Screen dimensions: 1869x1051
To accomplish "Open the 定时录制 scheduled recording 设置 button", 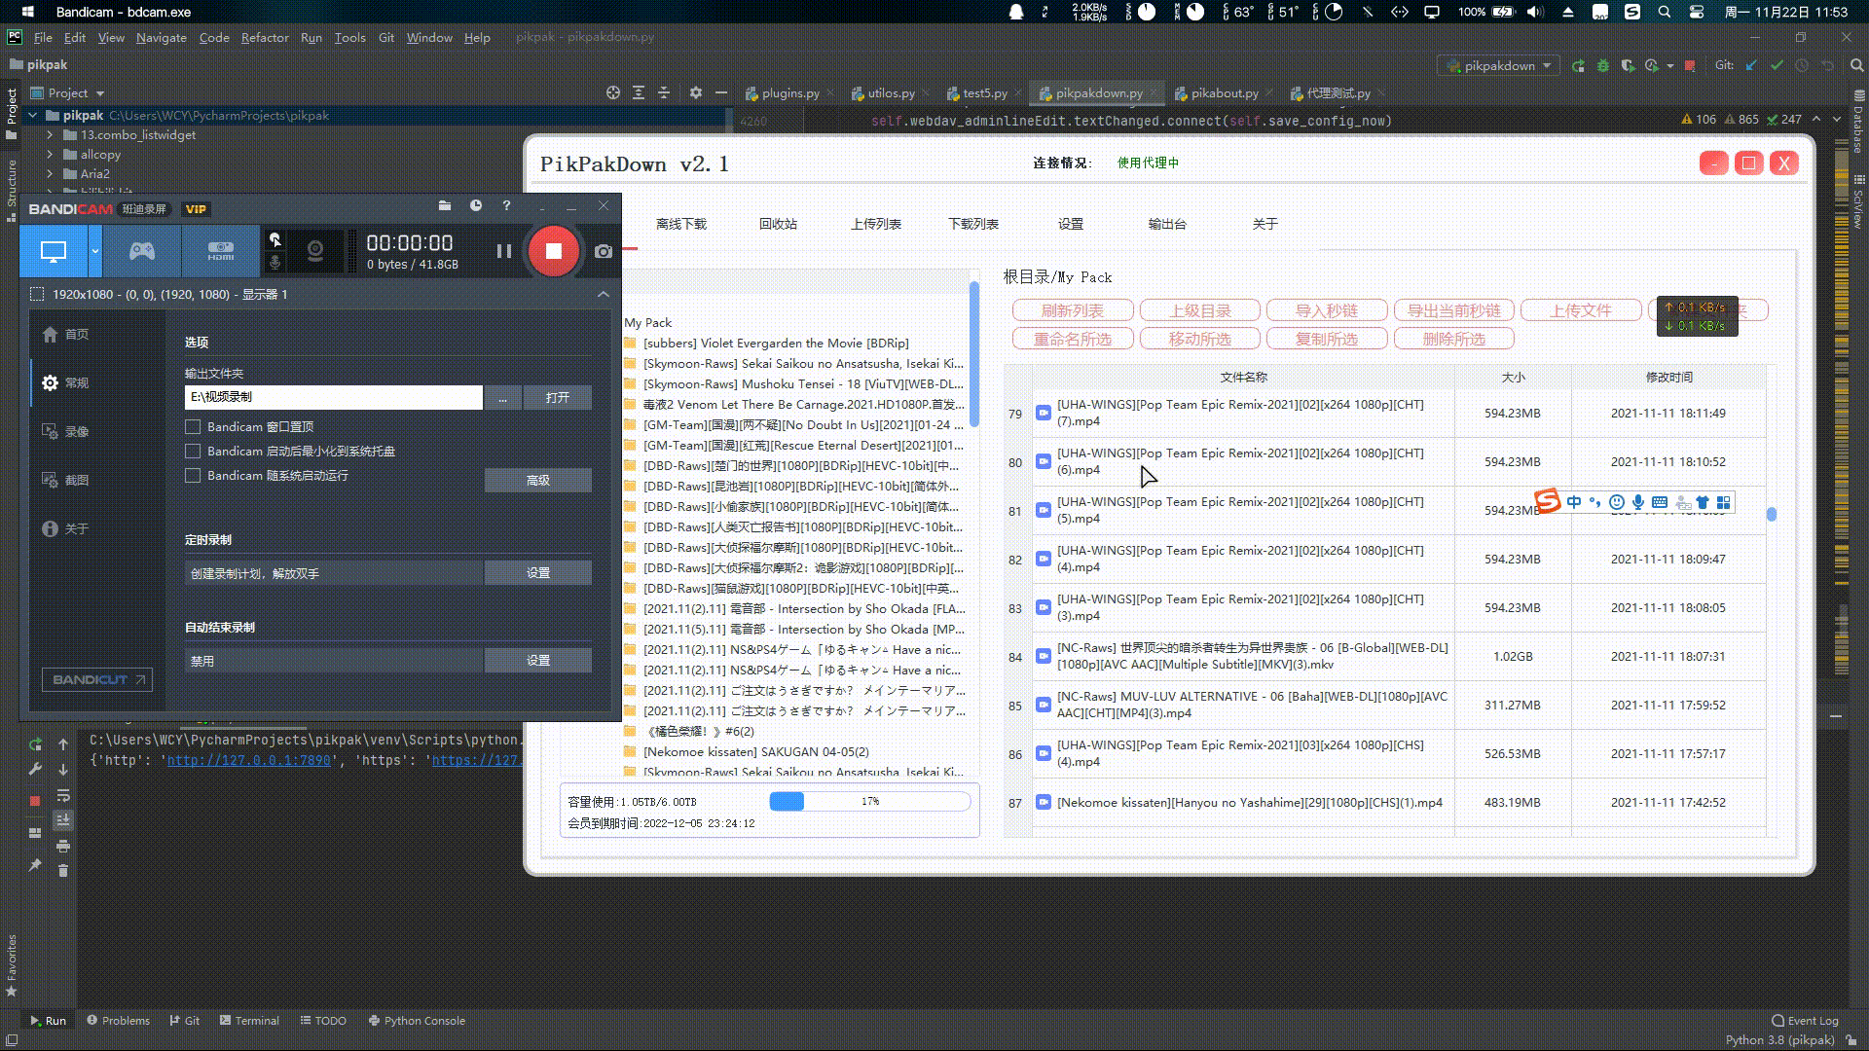I will point(537,573).
